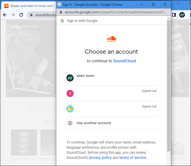The width and height of the screenshot is (191, 166).
Task: Open the SoundCloud link in the heading
Action: 125,61
